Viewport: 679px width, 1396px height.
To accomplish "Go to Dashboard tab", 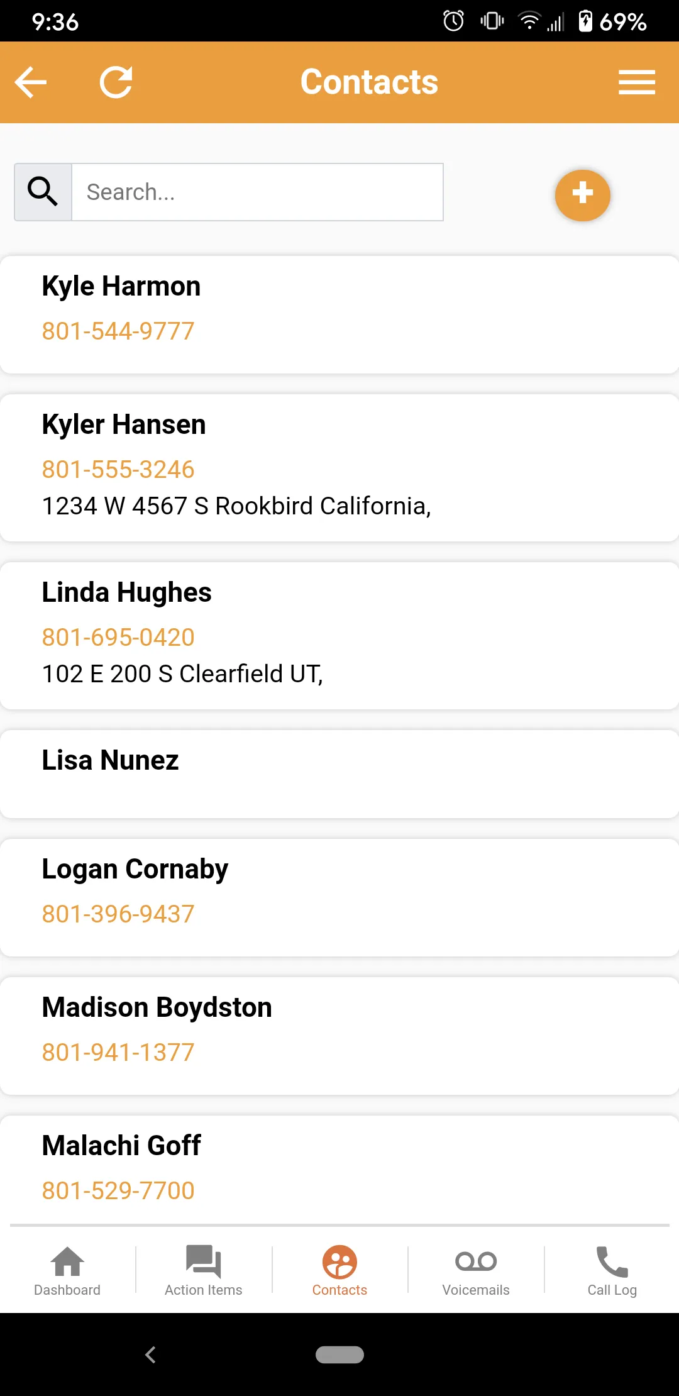I will (x=67, y=1270).
